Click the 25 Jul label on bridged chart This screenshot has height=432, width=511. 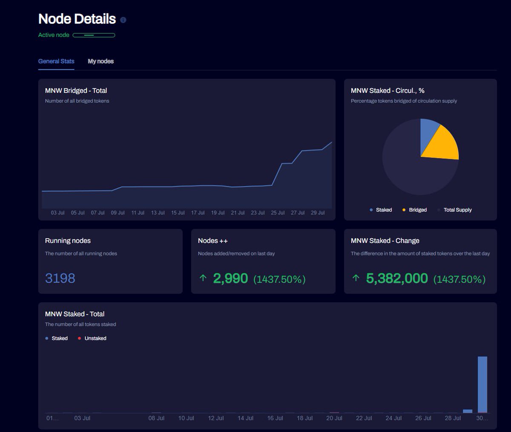tap(278, 213)
